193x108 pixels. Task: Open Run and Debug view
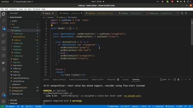pyautogui.click(x=3, y=35)
